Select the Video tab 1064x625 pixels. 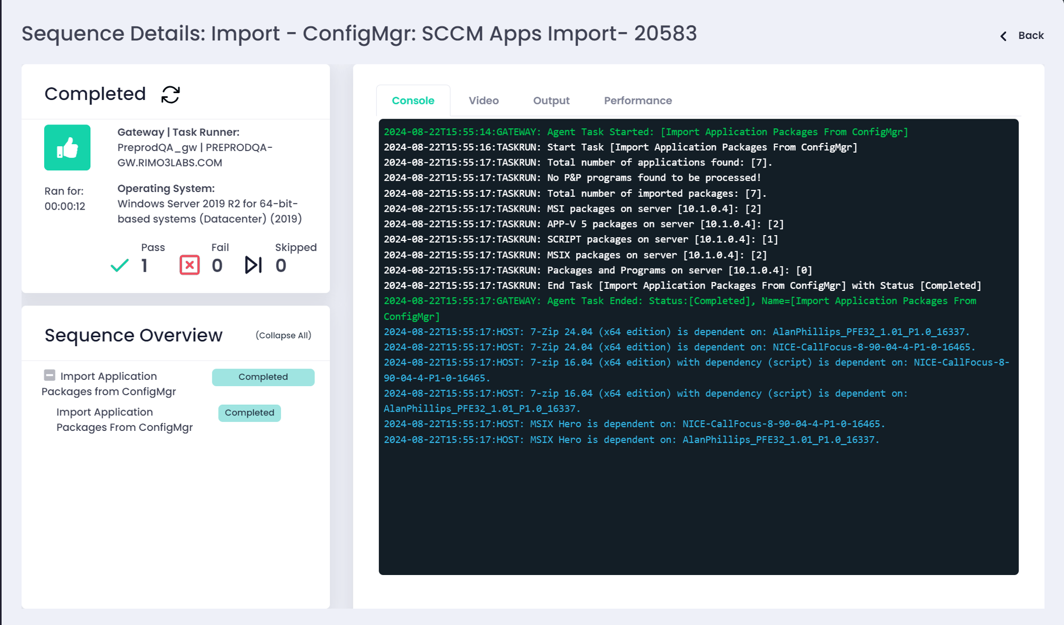(x=483, y=99)
